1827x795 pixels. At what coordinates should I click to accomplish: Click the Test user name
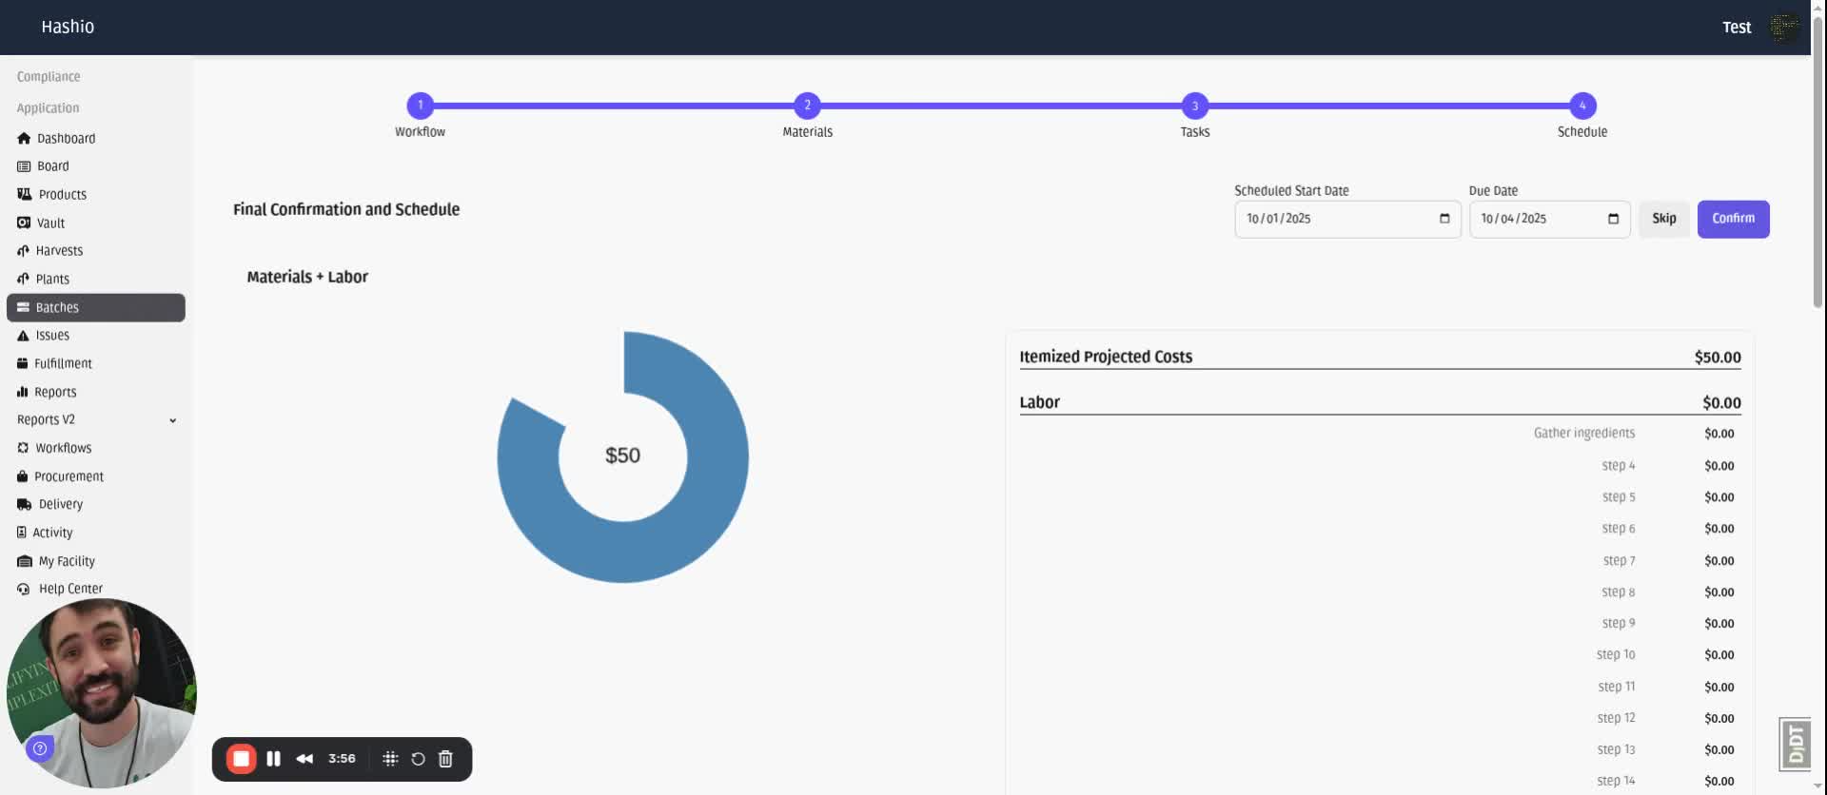[1737, 28]
